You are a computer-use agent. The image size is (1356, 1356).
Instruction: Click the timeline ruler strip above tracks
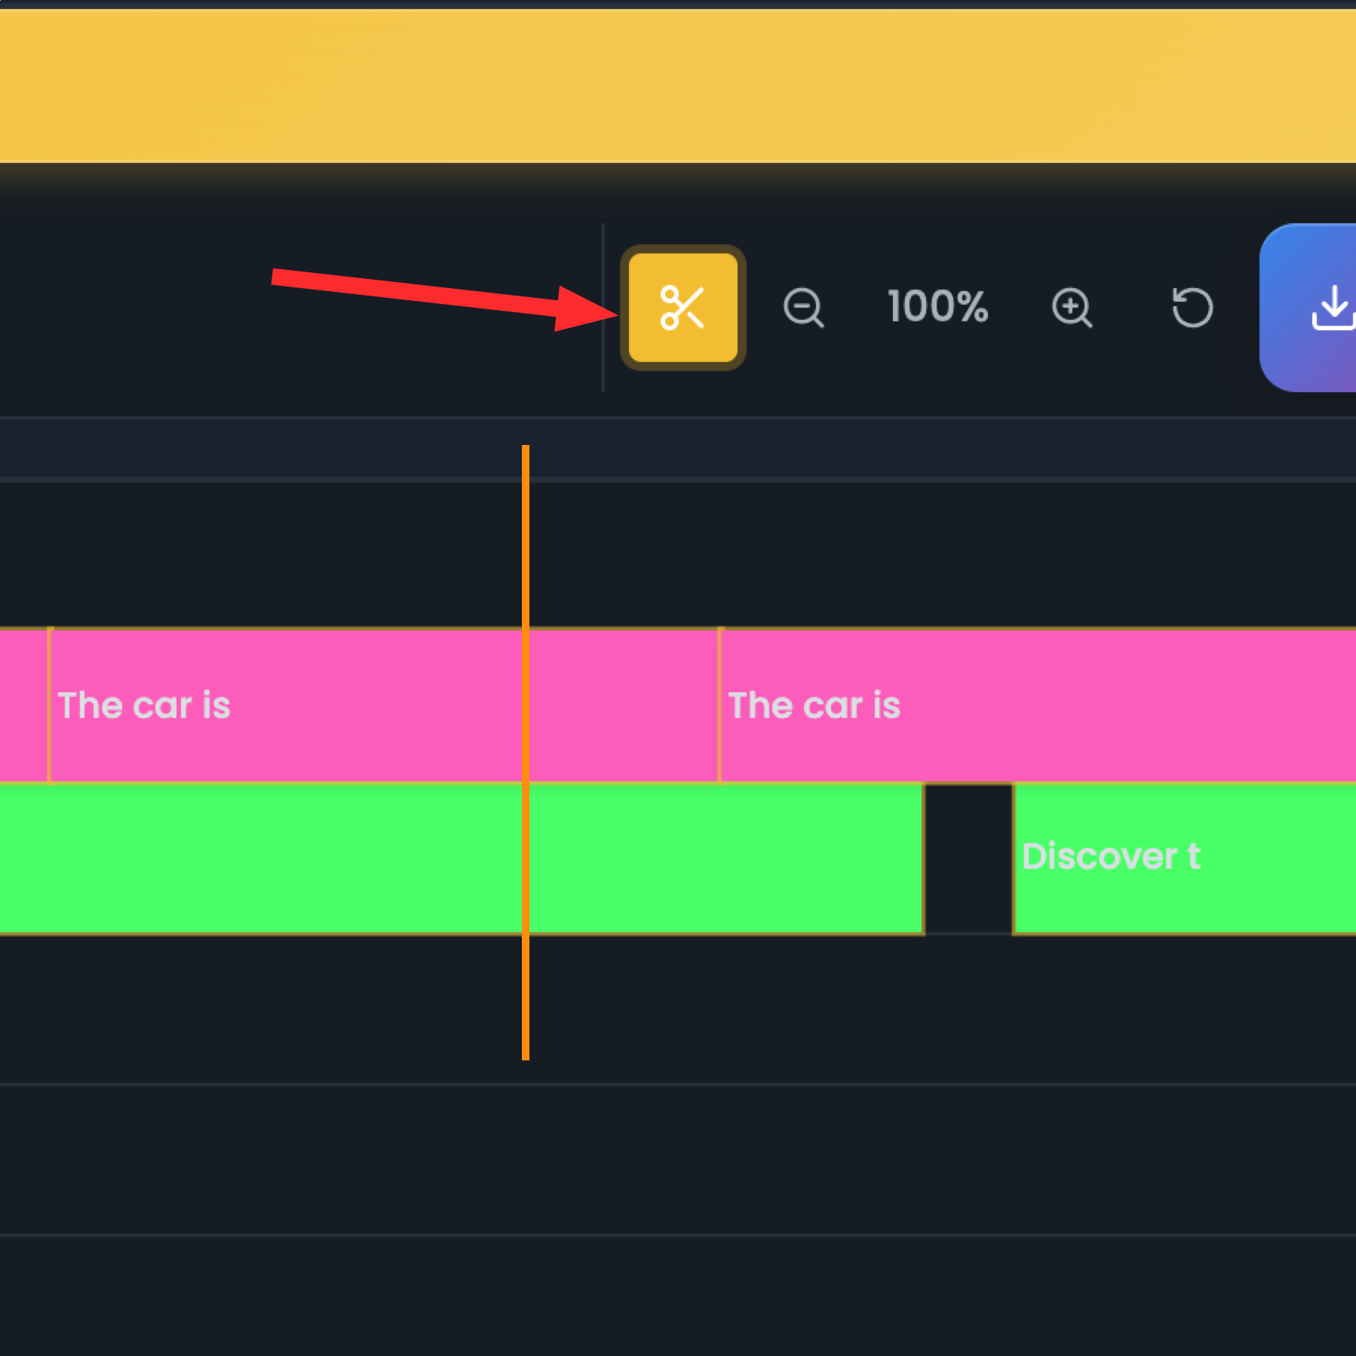coord(905,449)
